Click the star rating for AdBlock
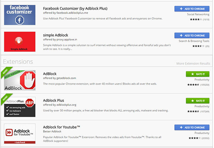Image resolution: width=214 pixels, height=148 pixels. click(x=193, y=85)
